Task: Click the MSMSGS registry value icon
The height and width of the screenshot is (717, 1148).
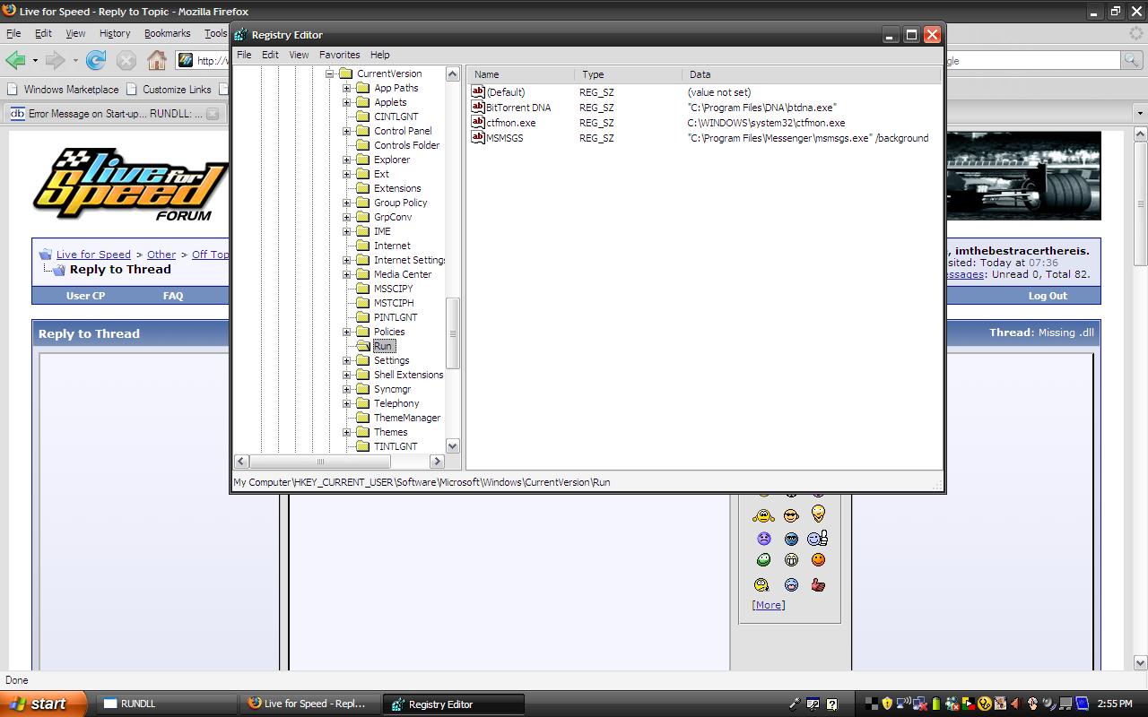Action: (x=478, y=137)
